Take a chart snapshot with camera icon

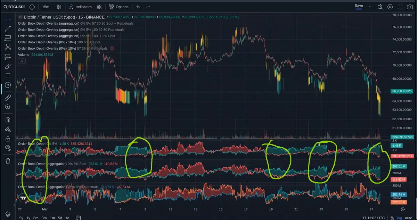[x=410, y=7]
